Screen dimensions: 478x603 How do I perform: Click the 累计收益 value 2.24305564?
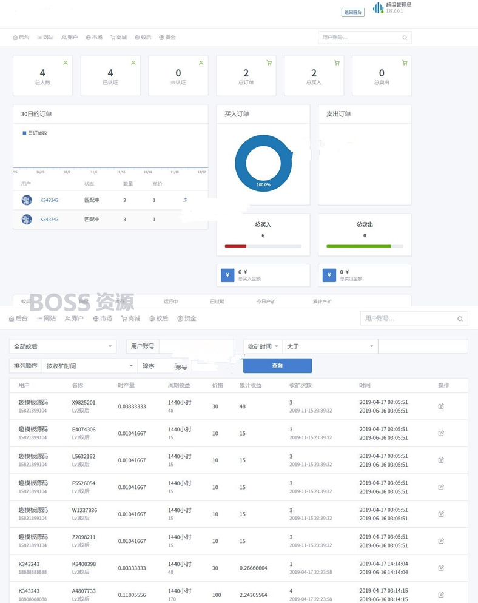[x=253, y=595]
